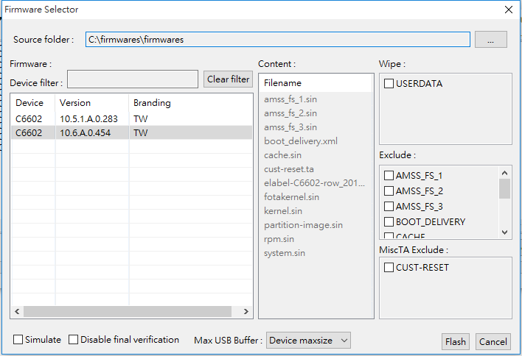Click the Clear filter button
Image resolution: width=522 pixels, height=356 pixels.
tap(228, 79)
